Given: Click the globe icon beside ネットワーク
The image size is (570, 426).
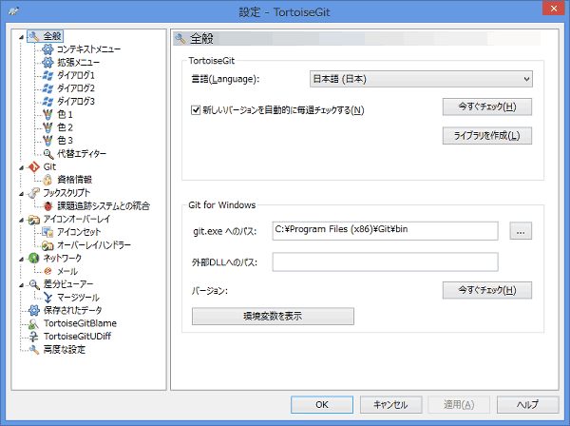Looking at the screenshot, I should [x=34, y=259].
